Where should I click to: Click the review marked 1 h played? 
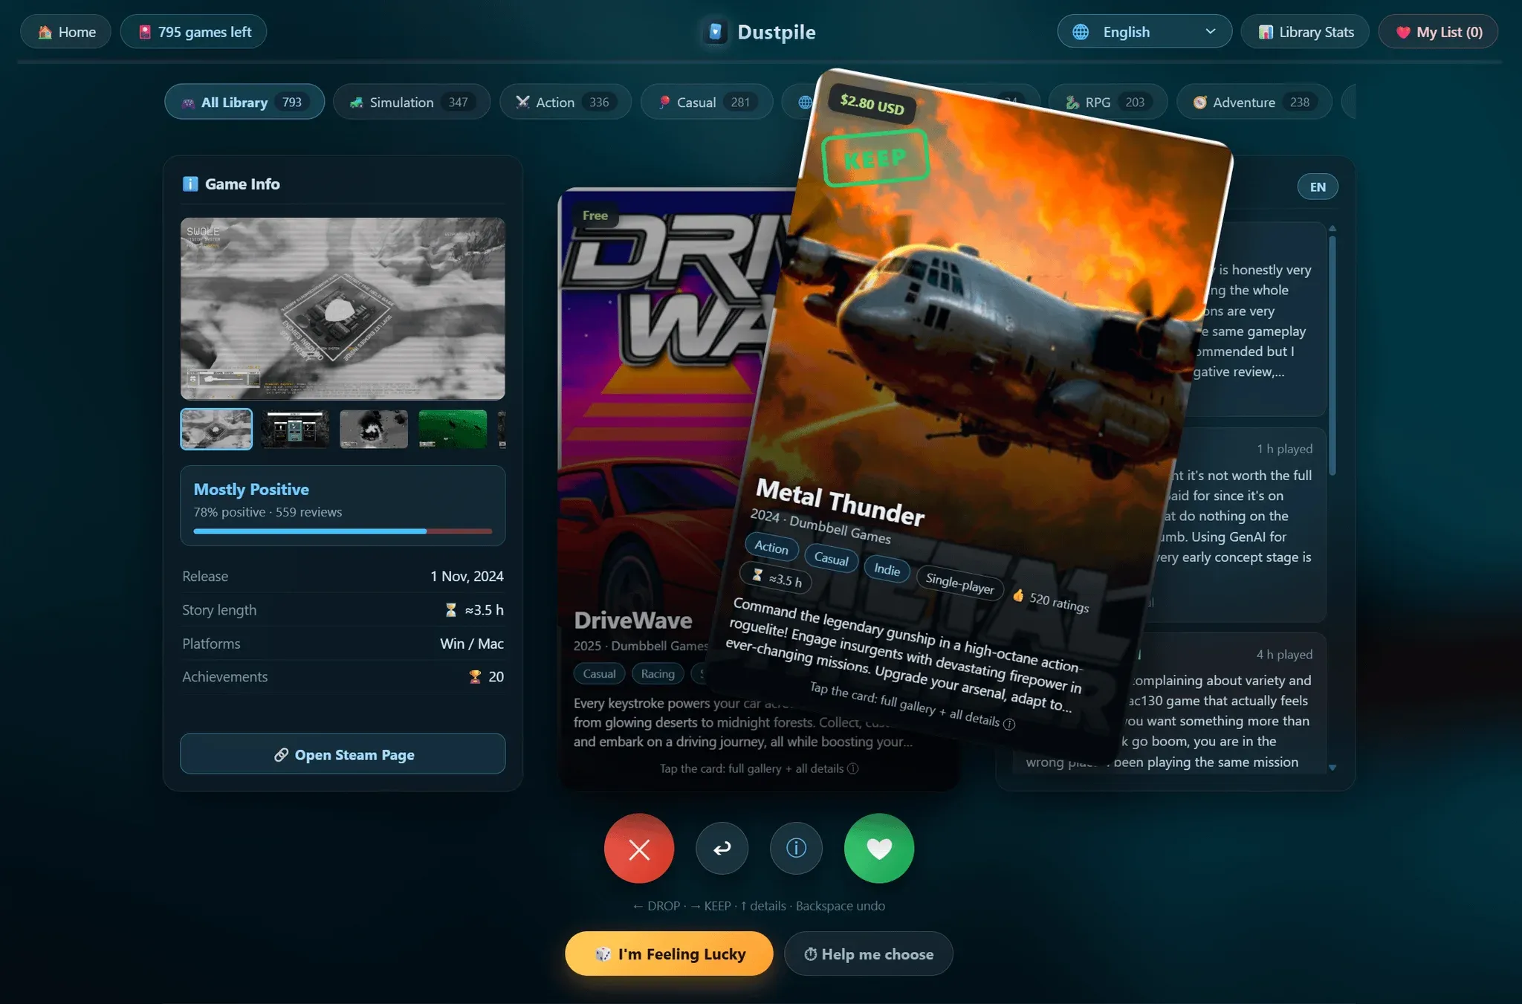1168,524
